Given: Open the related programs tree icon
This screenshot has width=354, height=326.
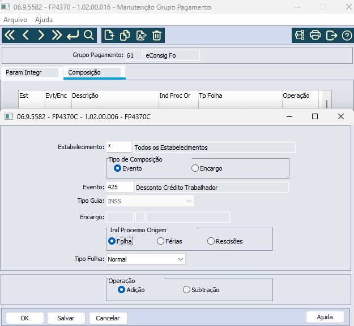Looking at the screenshot, I should click(300, 36).
